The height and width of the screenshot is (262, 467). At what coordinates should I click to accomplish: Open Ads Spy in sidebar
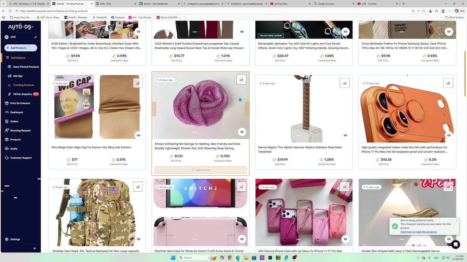(x=18, y=76)
